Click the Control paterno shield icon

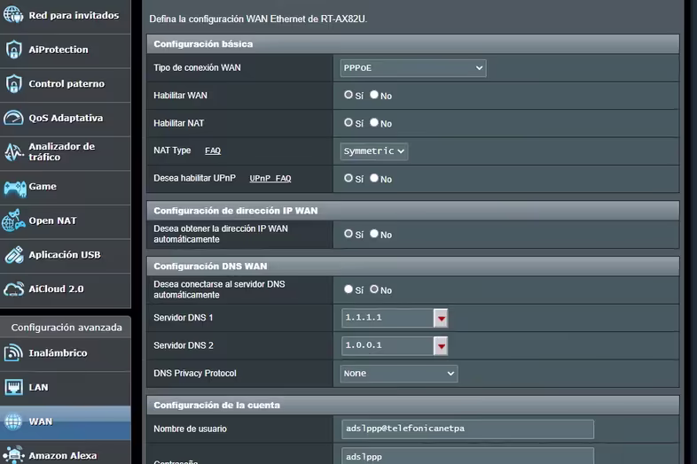(x=14, y=83)
